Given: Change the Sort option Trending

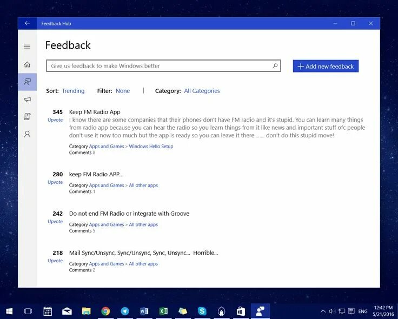Looking at the screenshot, I should point(73,91).
